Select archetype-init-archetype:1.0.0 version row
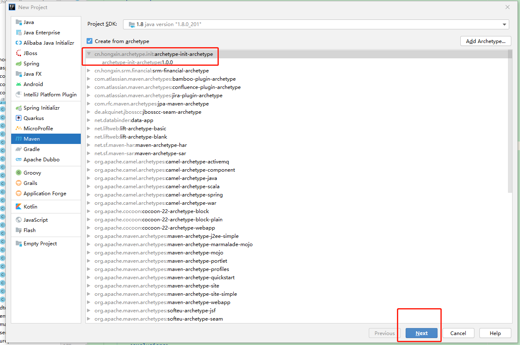 click(x=137, y=62)
